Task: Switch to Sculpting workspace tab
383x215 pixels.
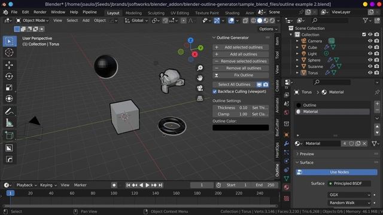Action: click(156, 13)
